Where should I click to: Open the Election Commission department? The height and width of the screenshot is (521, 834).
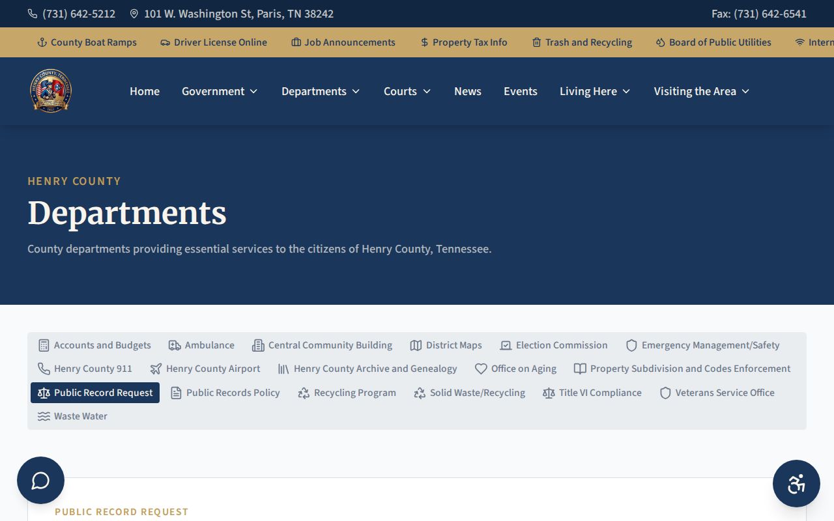pos(554,345)
